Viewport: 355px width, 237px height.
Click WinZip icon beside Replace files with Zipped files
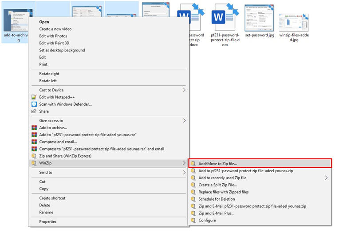click(x=193, y=192)
